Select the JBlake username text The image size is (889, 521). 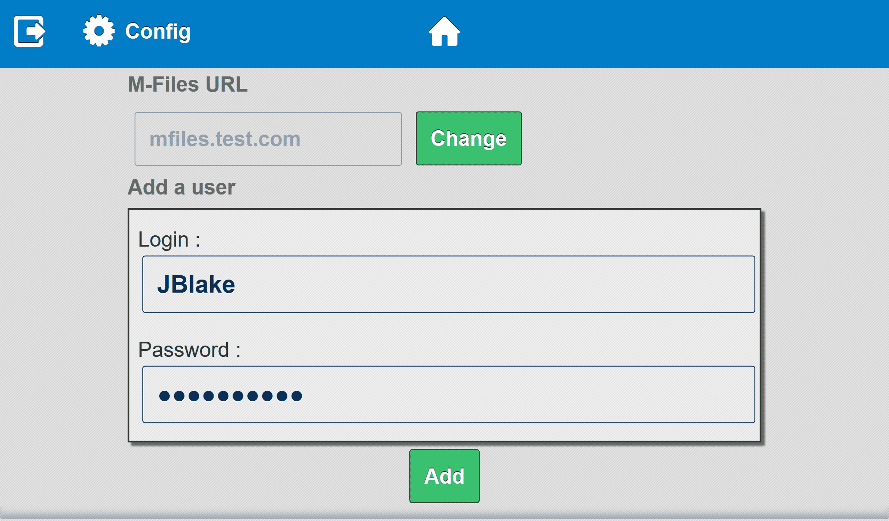click(x=196, y=285)
